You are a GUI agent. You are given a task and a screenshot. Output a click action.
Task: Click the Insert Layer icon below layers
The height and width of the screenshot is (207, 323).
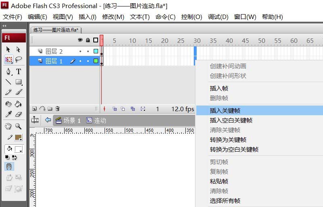coord(34,109)
